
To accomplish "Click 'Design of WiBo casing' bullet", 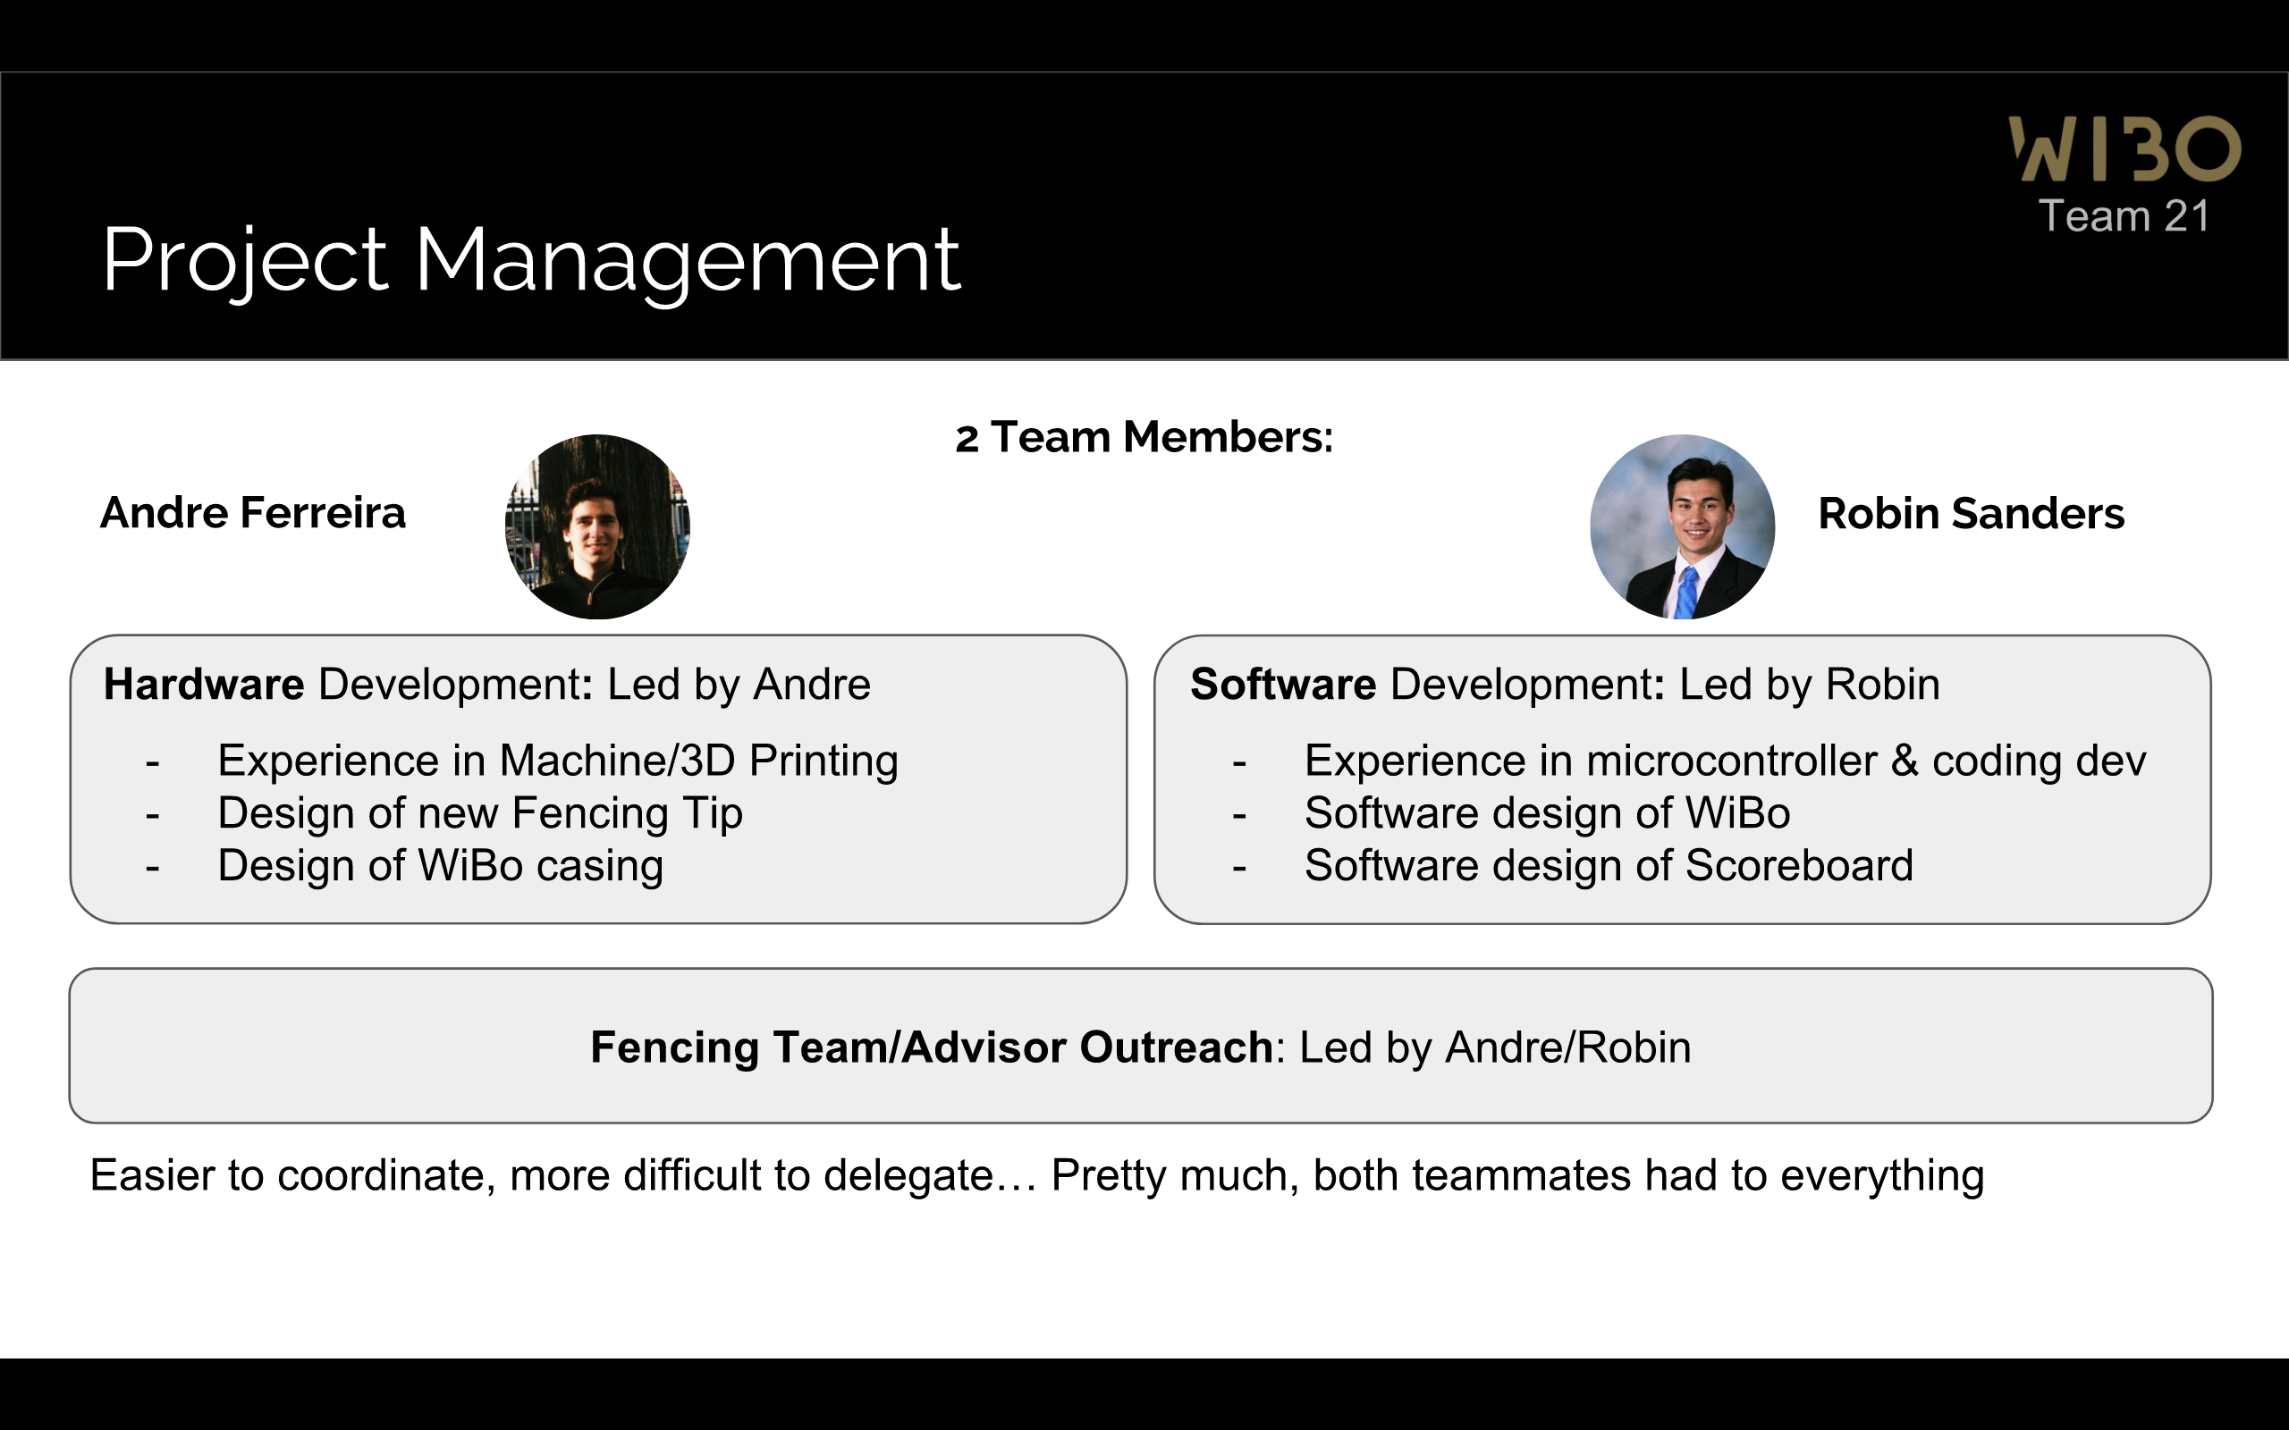I will 440,865.
